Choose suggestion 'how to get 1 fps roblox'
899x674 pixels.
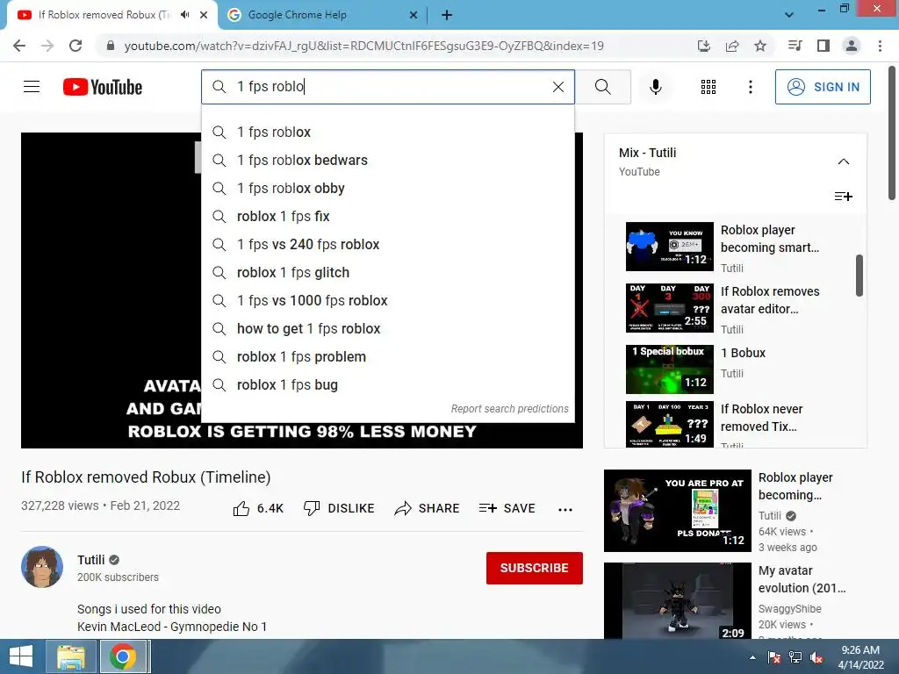(x=388, y=329)
